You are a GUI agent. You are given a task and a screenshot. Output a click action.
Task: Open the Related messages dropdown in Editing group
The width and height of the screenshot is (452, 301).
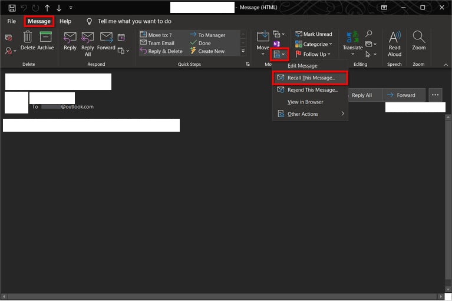[x=371, y=44]
